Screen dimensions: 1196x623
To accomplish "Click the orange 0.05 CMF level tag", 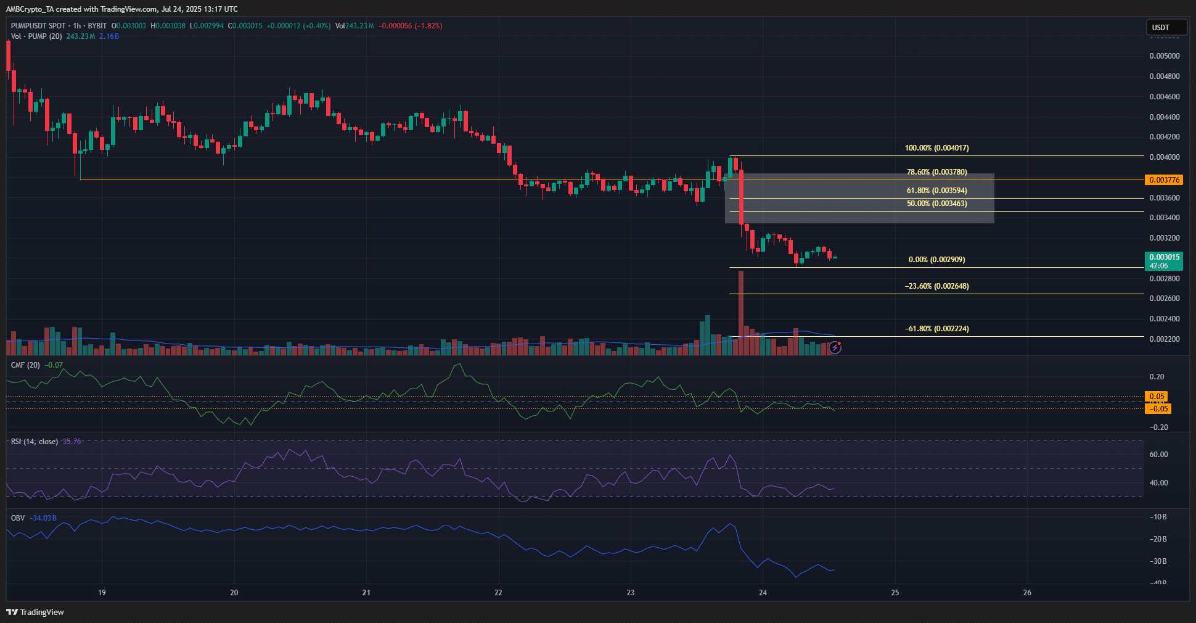I will [1157, 397].
